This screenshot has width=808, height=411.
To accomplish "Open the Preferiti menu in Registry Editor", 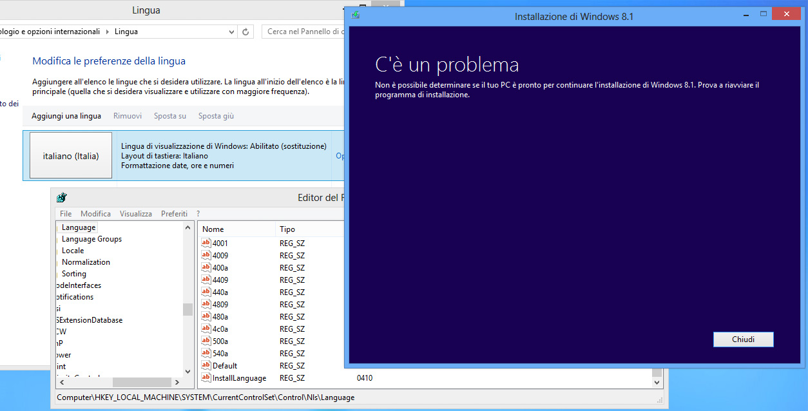I will pyautogui.click(x=174, y=213).
